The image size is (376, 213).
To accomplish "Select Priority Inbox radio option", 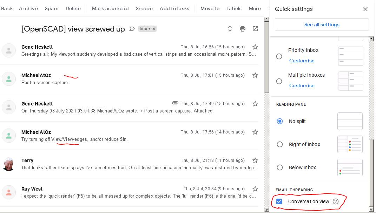I will coord(279,56).
